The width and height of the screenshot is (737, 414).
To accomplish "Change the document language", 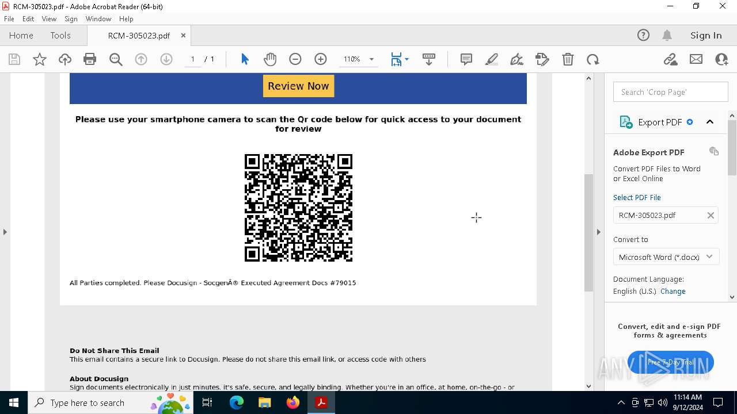I will (673, 291).
